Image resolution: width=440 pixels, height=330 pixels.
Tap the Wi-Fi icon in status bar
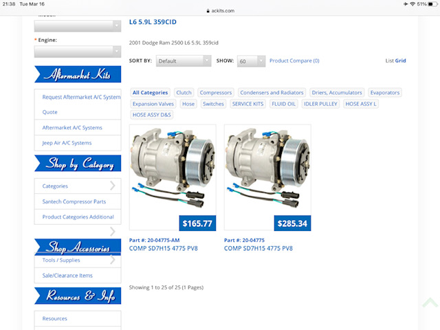[x=412, y=4]
